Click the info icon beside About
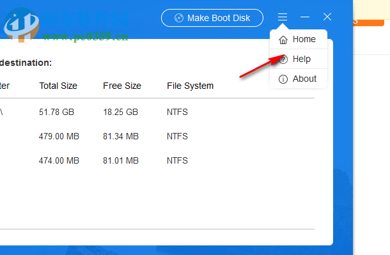This screenshot has height=255, width=390. 283,79
